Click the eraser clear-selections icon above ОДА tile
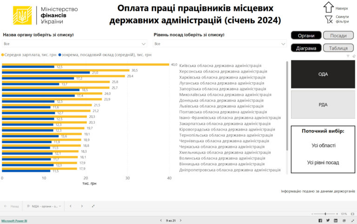This screenshot has height=224, width=357. 354,56
